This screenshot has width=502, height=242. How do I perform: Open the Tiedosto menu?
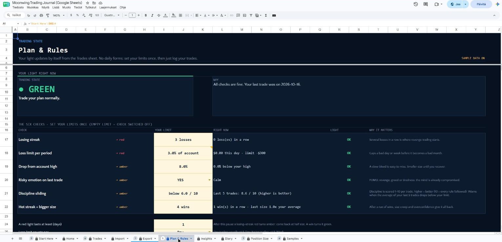18,7
